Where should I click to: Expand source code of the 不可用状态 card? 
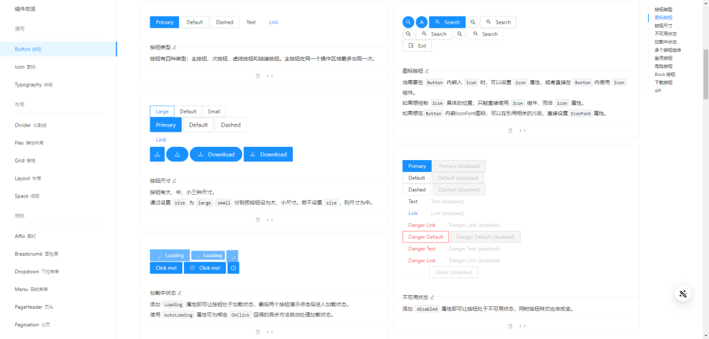coord(523,326)
